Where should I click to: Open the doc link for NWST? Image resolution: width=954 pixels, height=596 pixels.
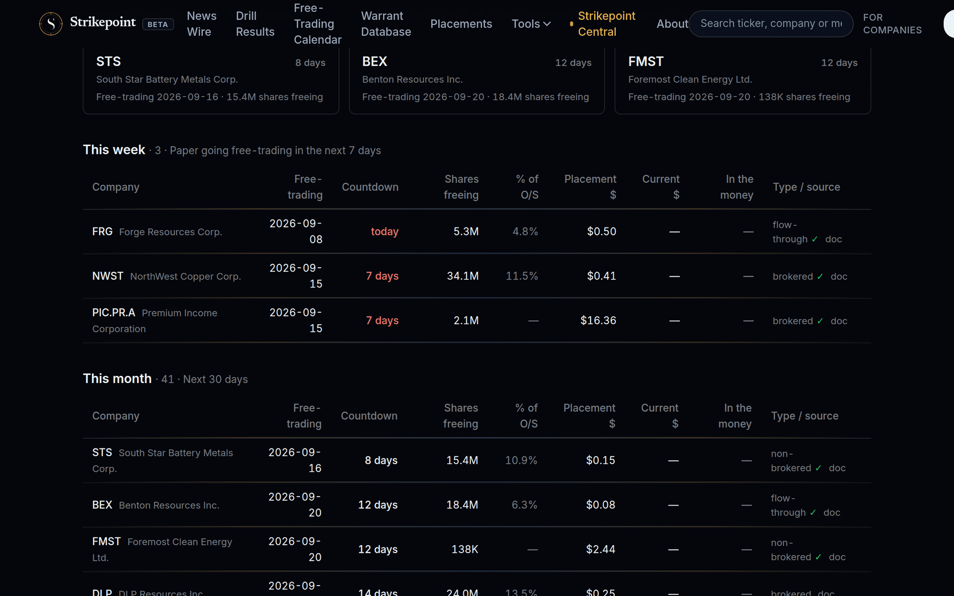(x=839, y=277)
